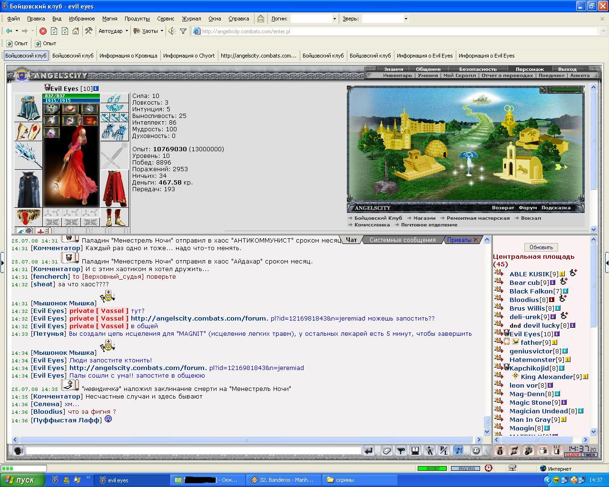Viewport: 609px width, 487px height.
Task: Open the Магия menu
Action: click(x=109, y=19)
